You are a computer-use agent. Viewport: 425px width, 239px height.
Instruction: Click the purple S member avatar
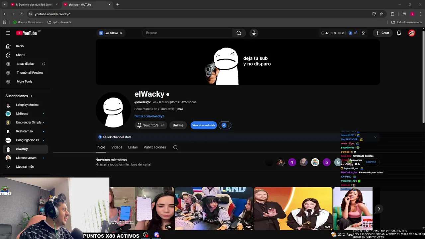[292, 162]
